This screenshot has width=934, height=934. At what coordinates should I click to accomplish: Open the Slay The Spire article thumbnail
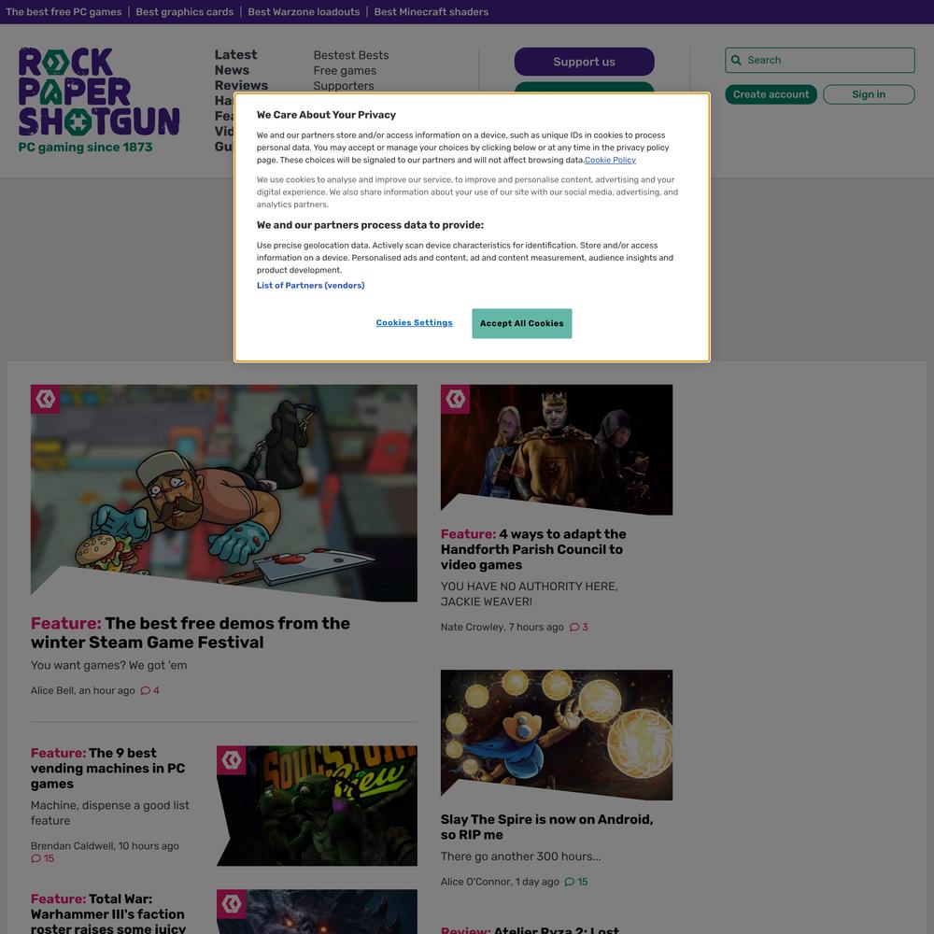[557, 735]
